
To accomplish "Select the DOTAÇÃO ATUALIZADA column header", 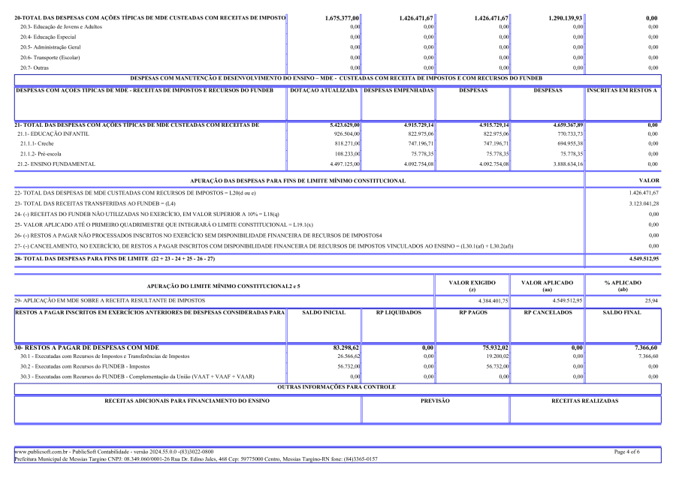I will (x=324, y=91).
